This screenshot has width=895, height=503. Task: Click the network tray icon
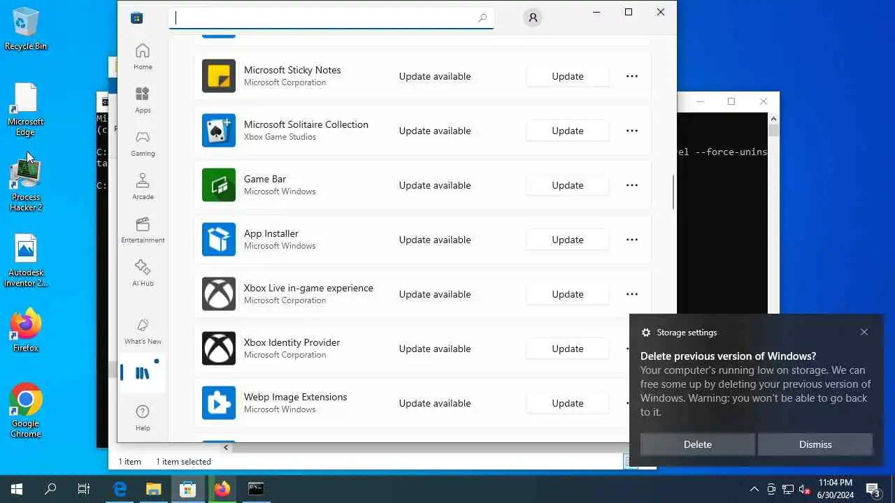tap(788, 489)
